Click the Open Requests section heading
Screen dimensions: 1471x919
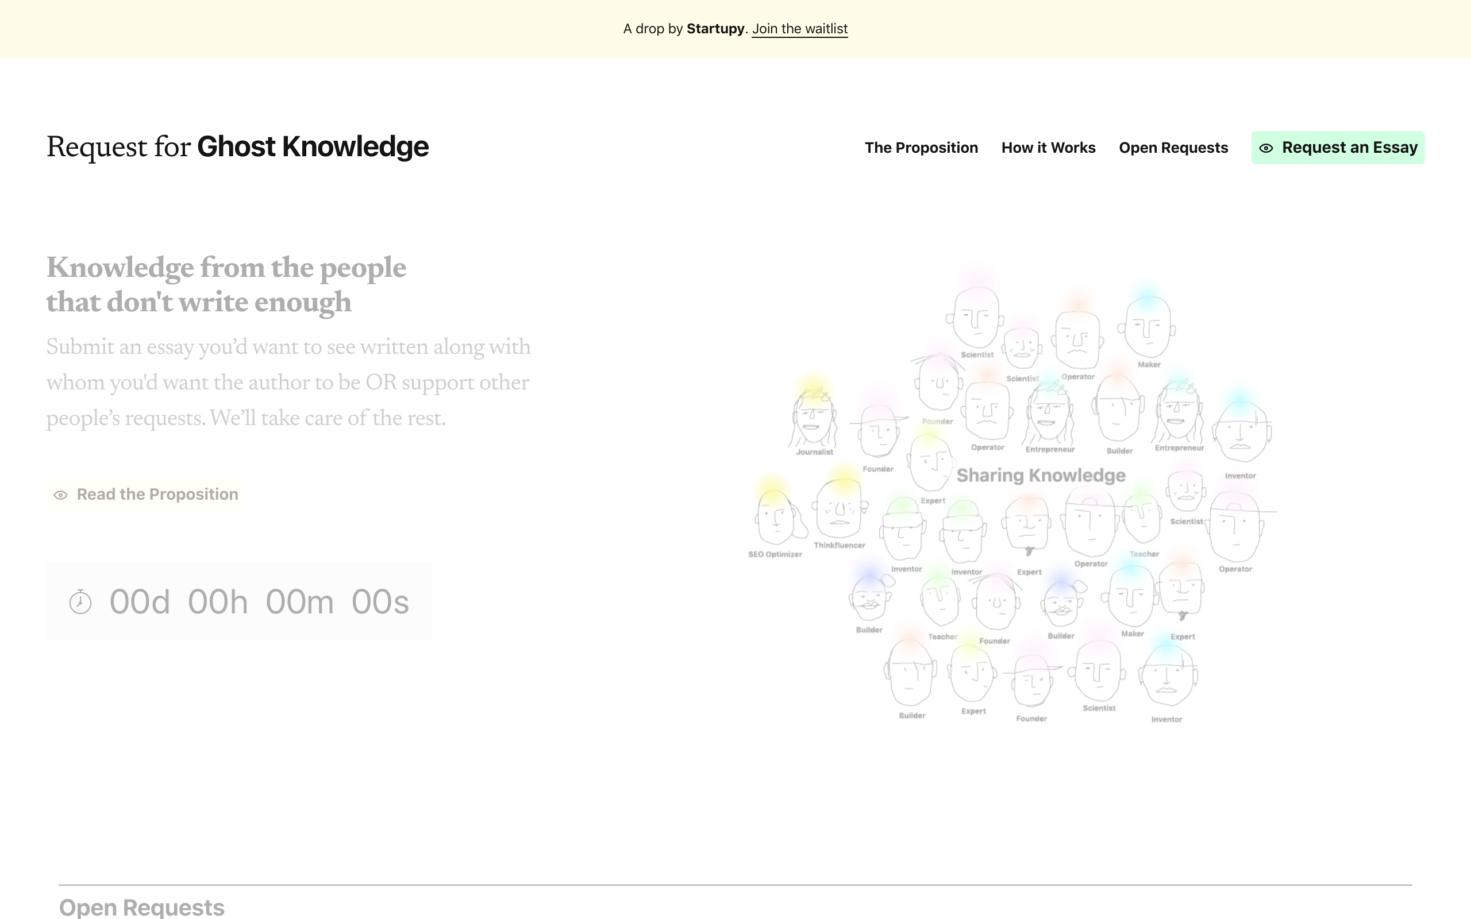[141, 907]
